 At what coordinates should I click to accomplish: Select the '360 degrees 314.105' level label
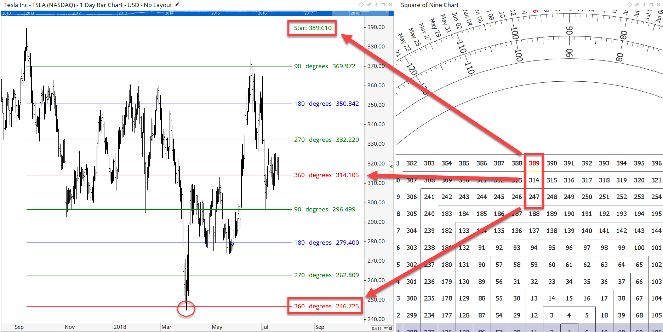click(x=326, y=175)
